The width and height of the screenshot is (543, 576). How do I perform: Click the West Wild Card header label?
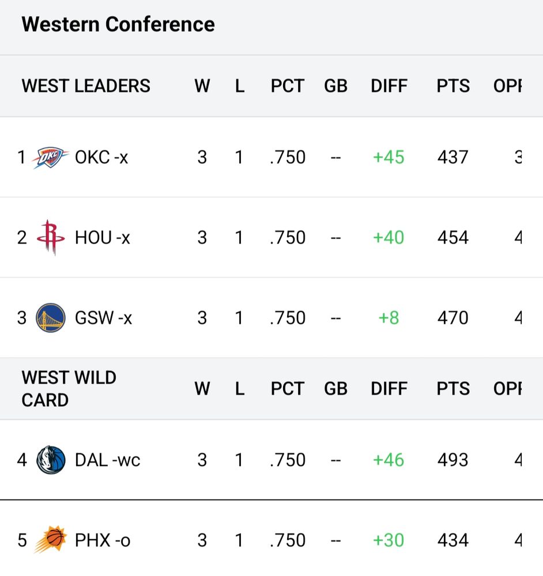click(x=69, y=389)
